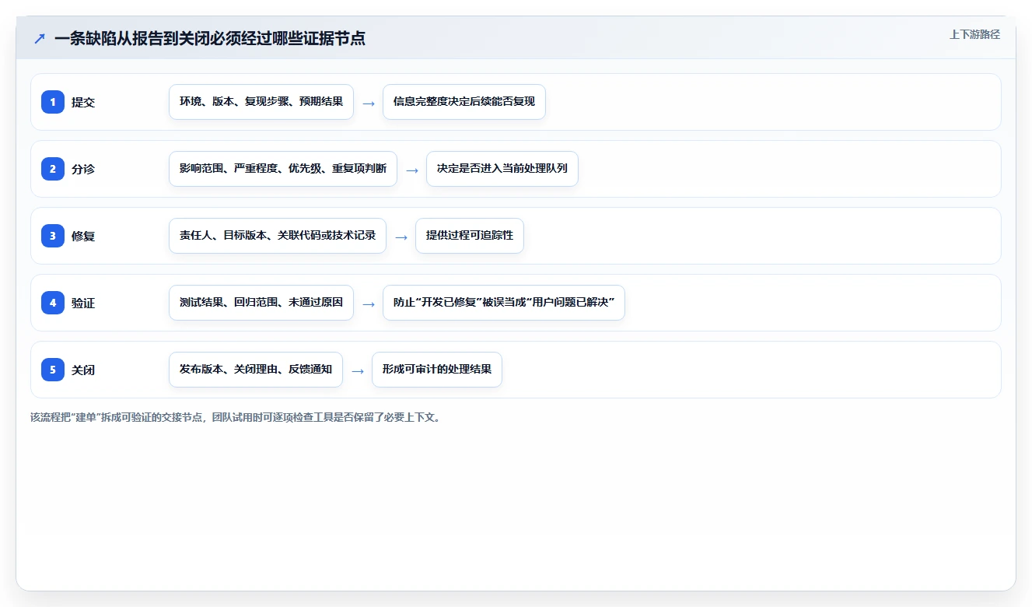
Task: Select step number badge 5 for 关闭
Action: pos(53,370)
